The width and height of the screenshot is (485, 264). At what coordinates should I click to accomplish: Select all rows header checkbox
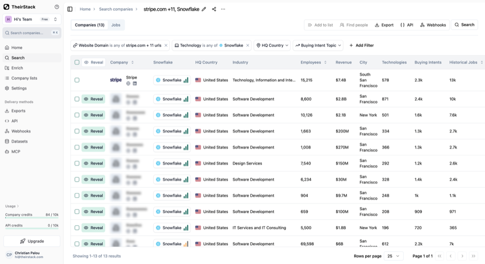(x=77, y=62)
